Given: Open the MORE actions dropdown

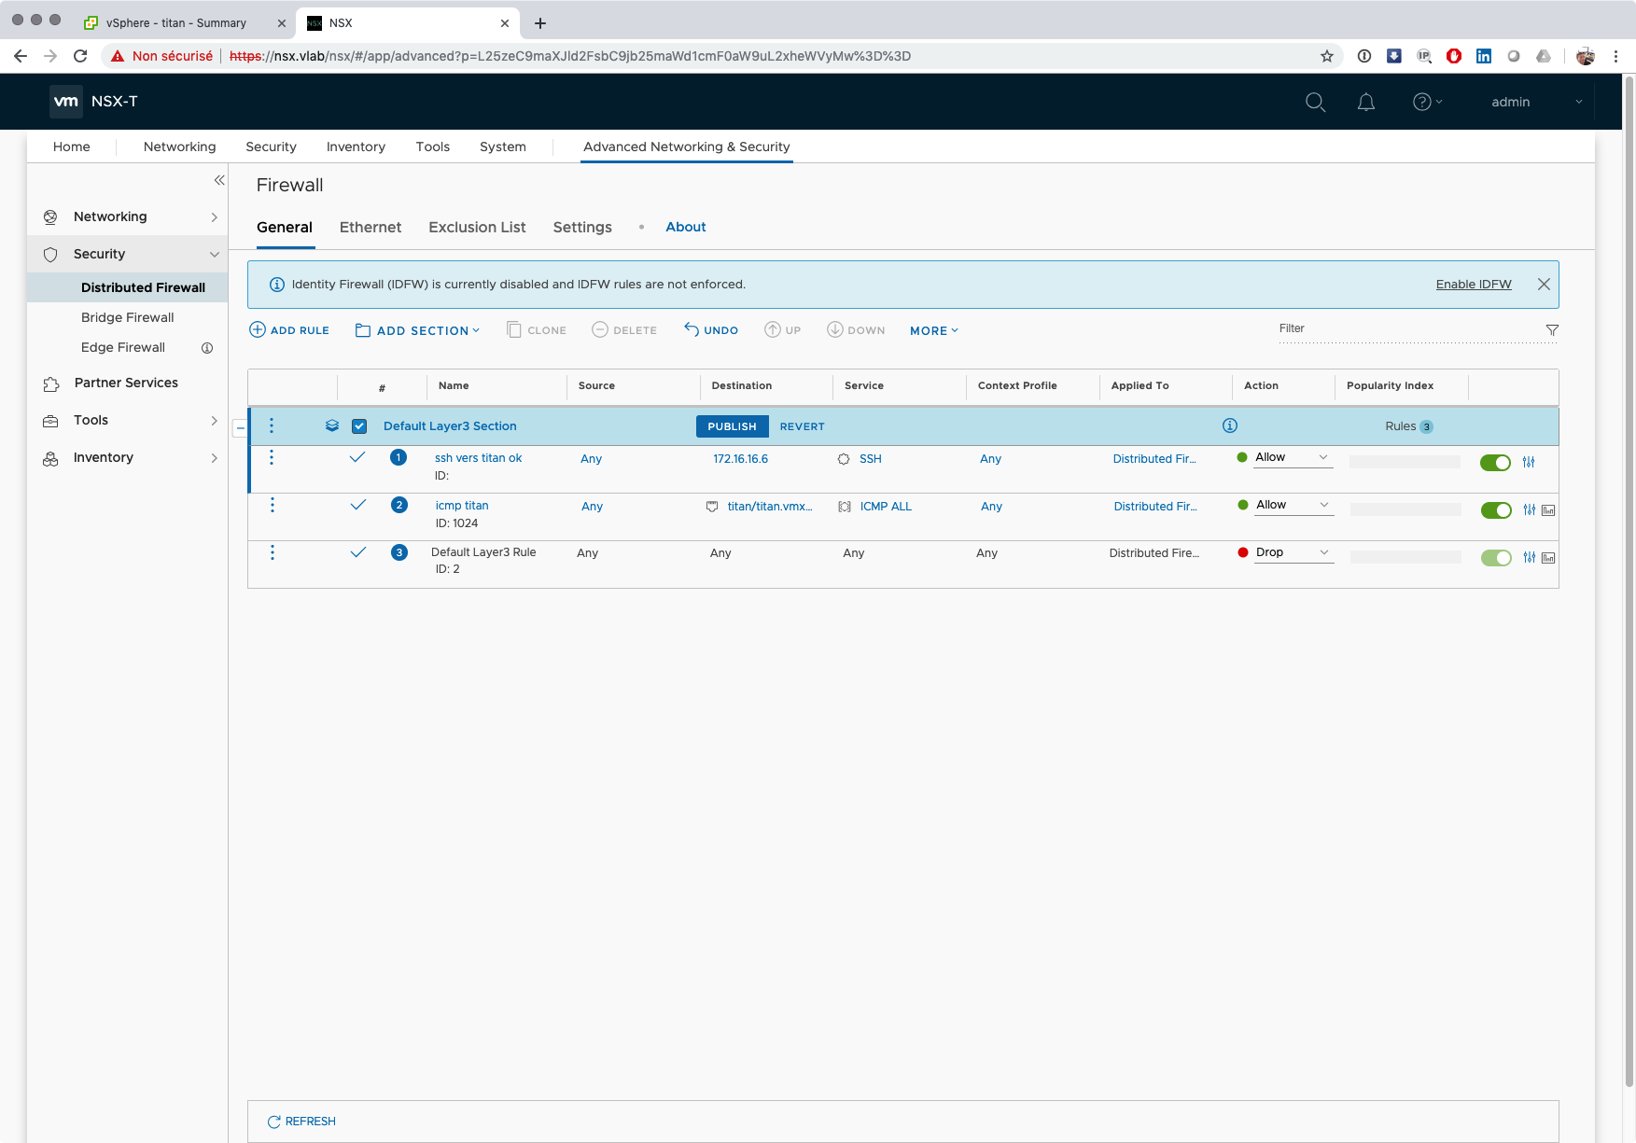Looking at the screenshot, I should coord(933,330).
